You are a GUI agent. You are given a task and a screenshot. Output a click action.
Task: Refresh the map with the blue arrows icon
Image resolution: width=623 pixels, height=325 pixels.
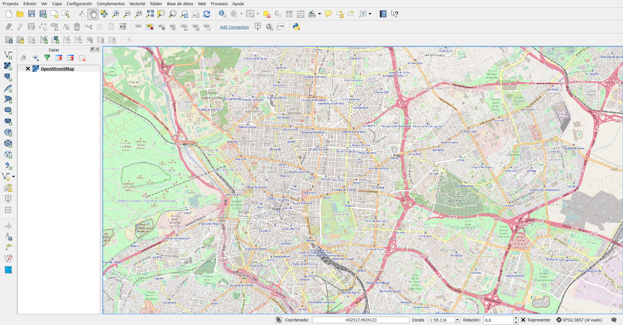point(207,14)
